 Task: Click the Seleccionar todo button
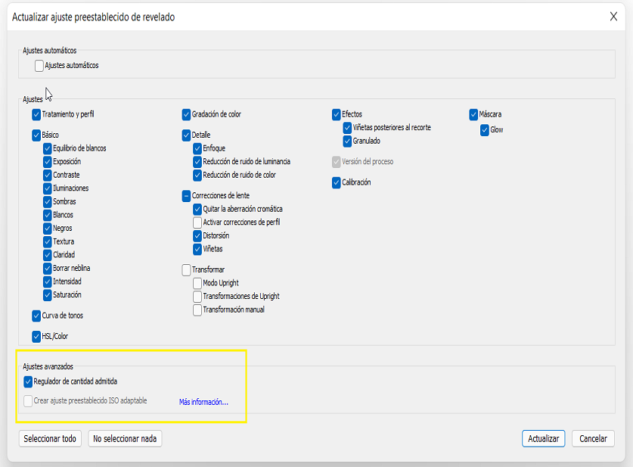(50, 438)
